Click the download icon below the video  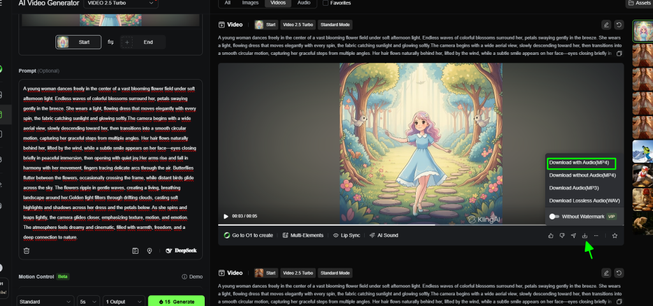(x=585, y=235)
